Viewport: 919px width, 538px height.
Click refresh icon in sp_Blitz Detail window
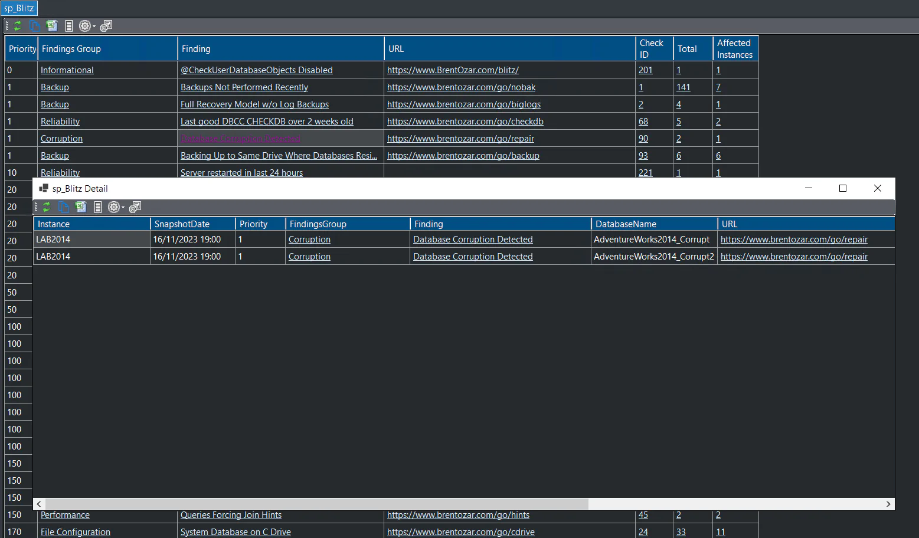pyautogui.click(x=47, y=207)
